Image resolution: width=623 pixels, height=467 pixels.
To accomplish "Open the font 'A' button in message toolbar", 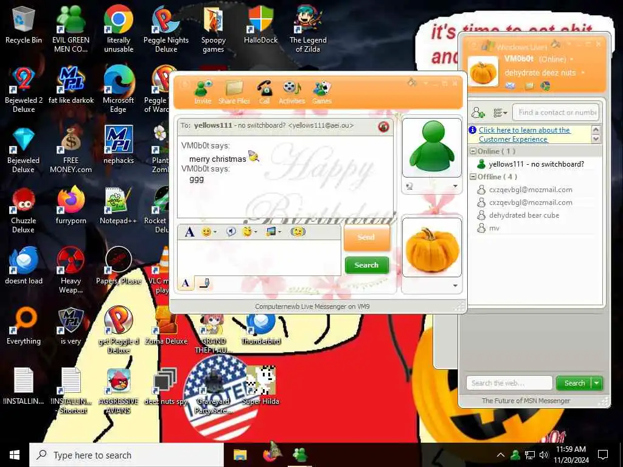I will [x=190, y=232].
